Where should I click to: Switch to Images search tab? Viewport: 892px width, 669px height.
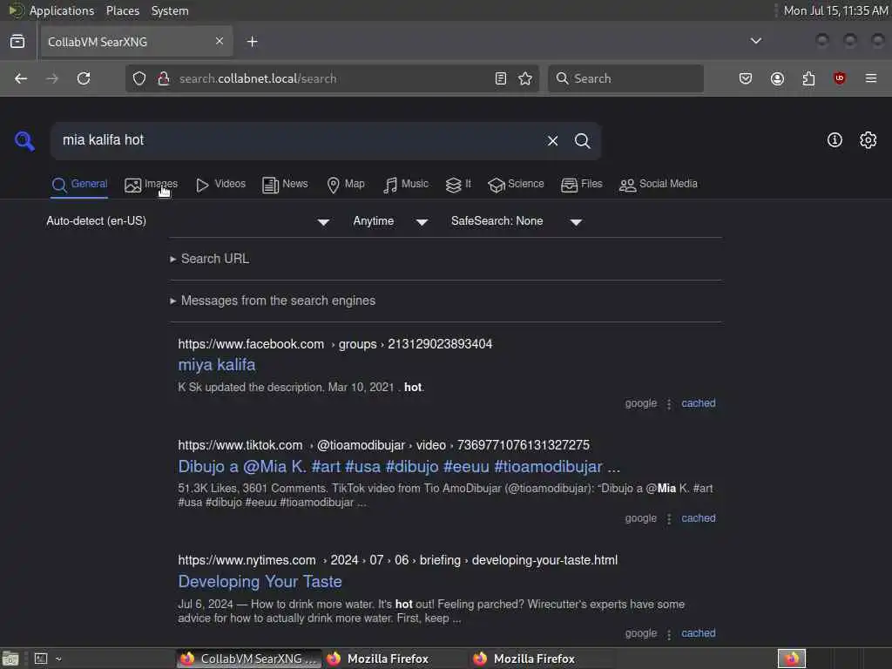(151, 185)
